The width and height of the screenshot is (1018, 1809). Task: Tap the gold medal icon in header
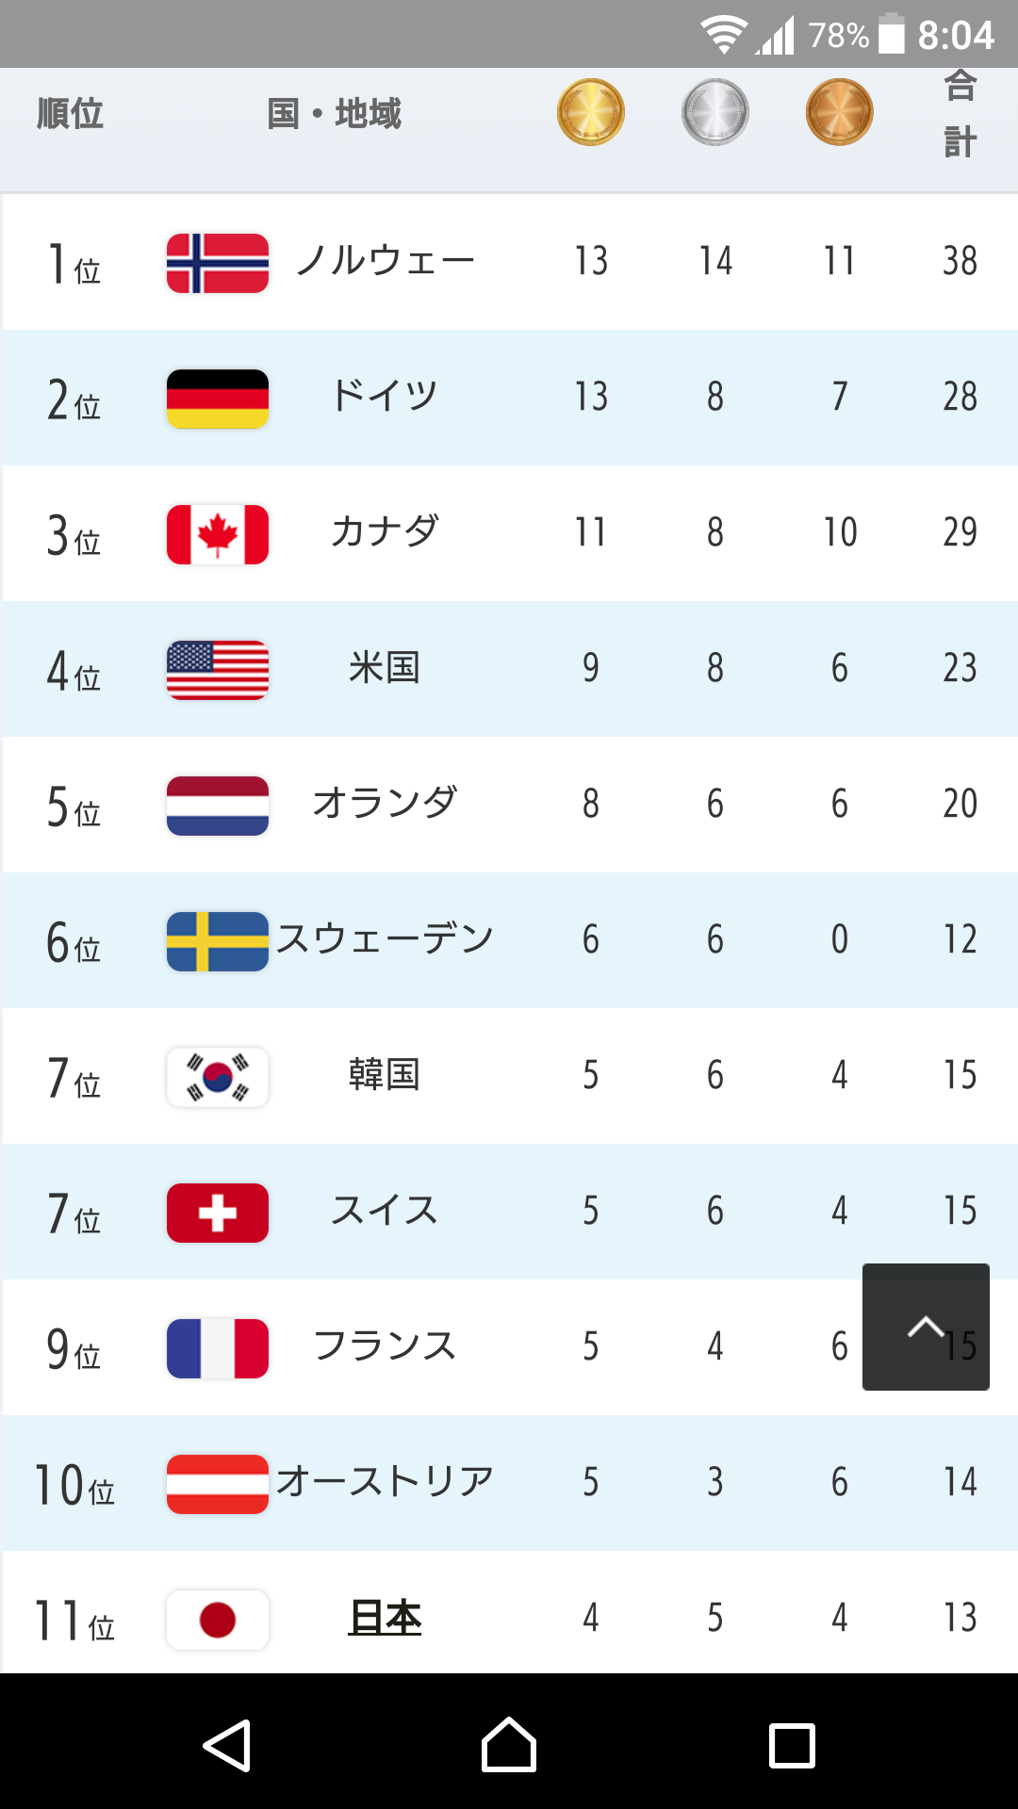591,112
